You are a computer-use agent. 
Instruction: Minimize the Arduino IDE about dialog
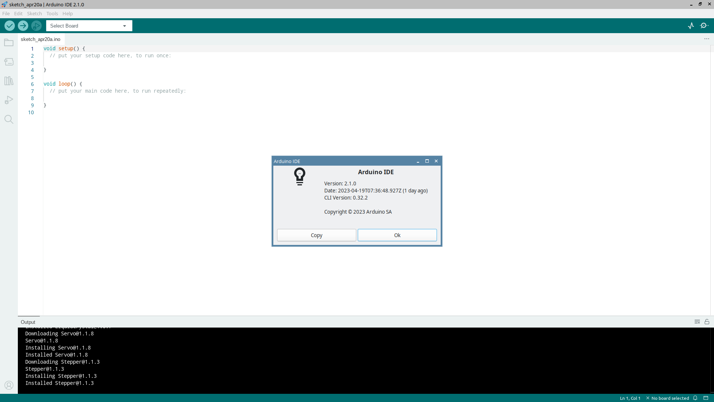[x=418, y=161]
